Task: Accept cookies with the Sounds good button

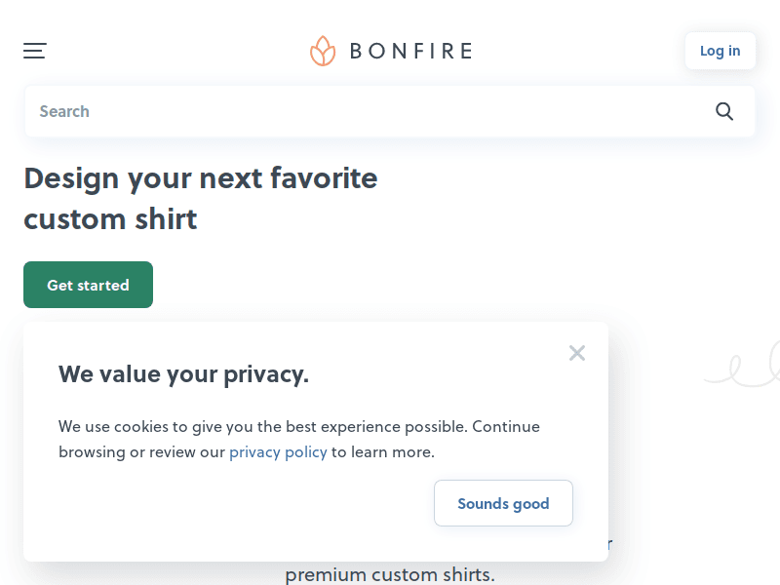Action: pyautogui.click(x=503, y=503)
